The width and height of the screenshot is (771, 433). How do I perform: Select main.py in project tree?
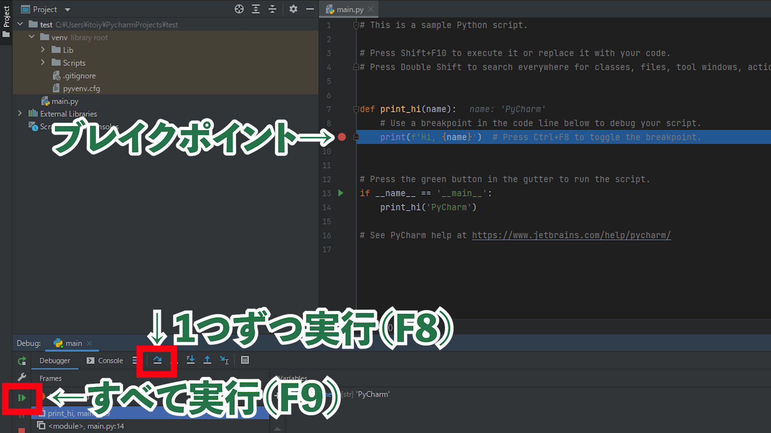(x=60, y=101)
